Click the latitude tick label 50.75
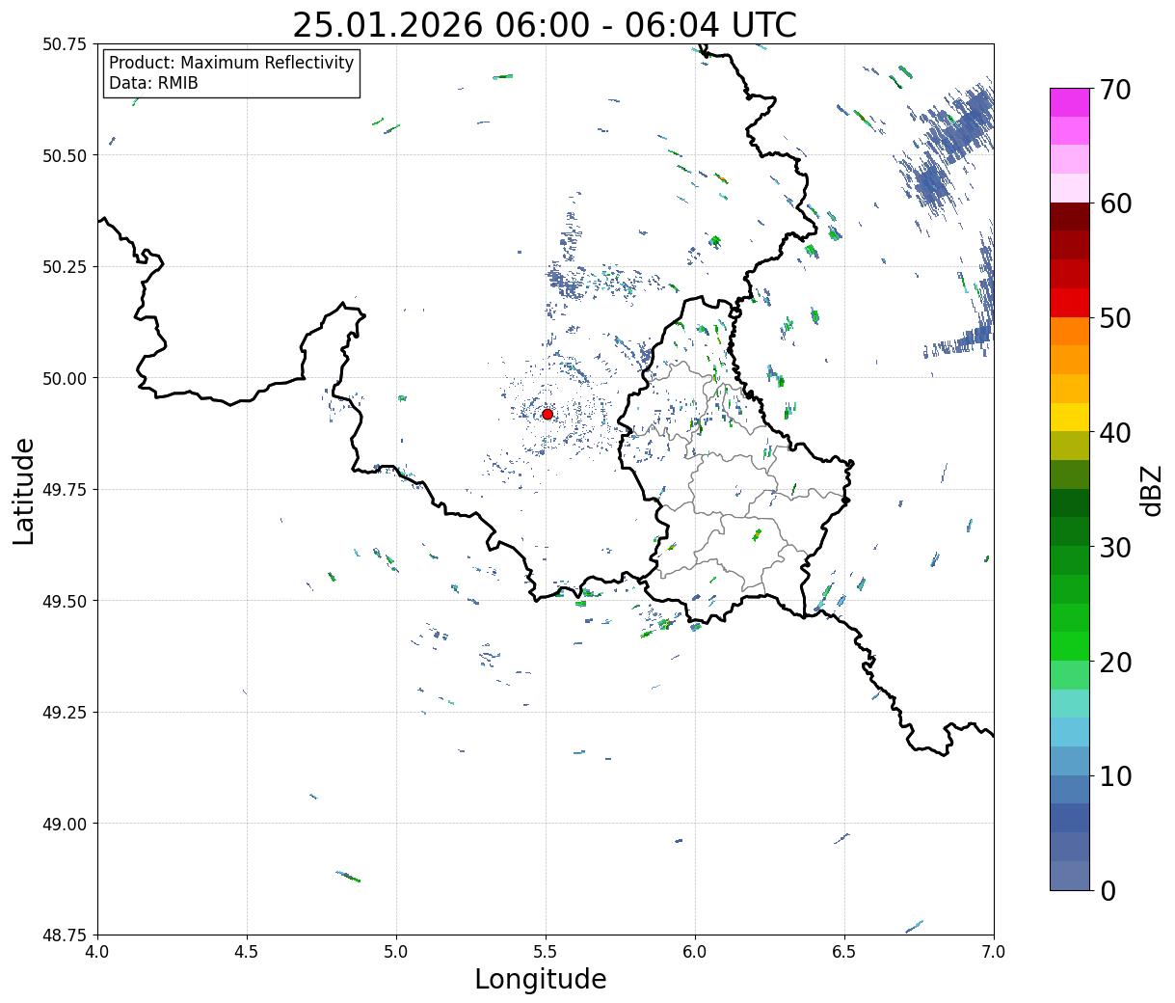 (65, 44)
